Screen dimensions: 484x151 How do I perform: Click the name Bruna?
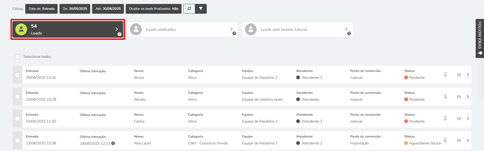tap(139, 77)
